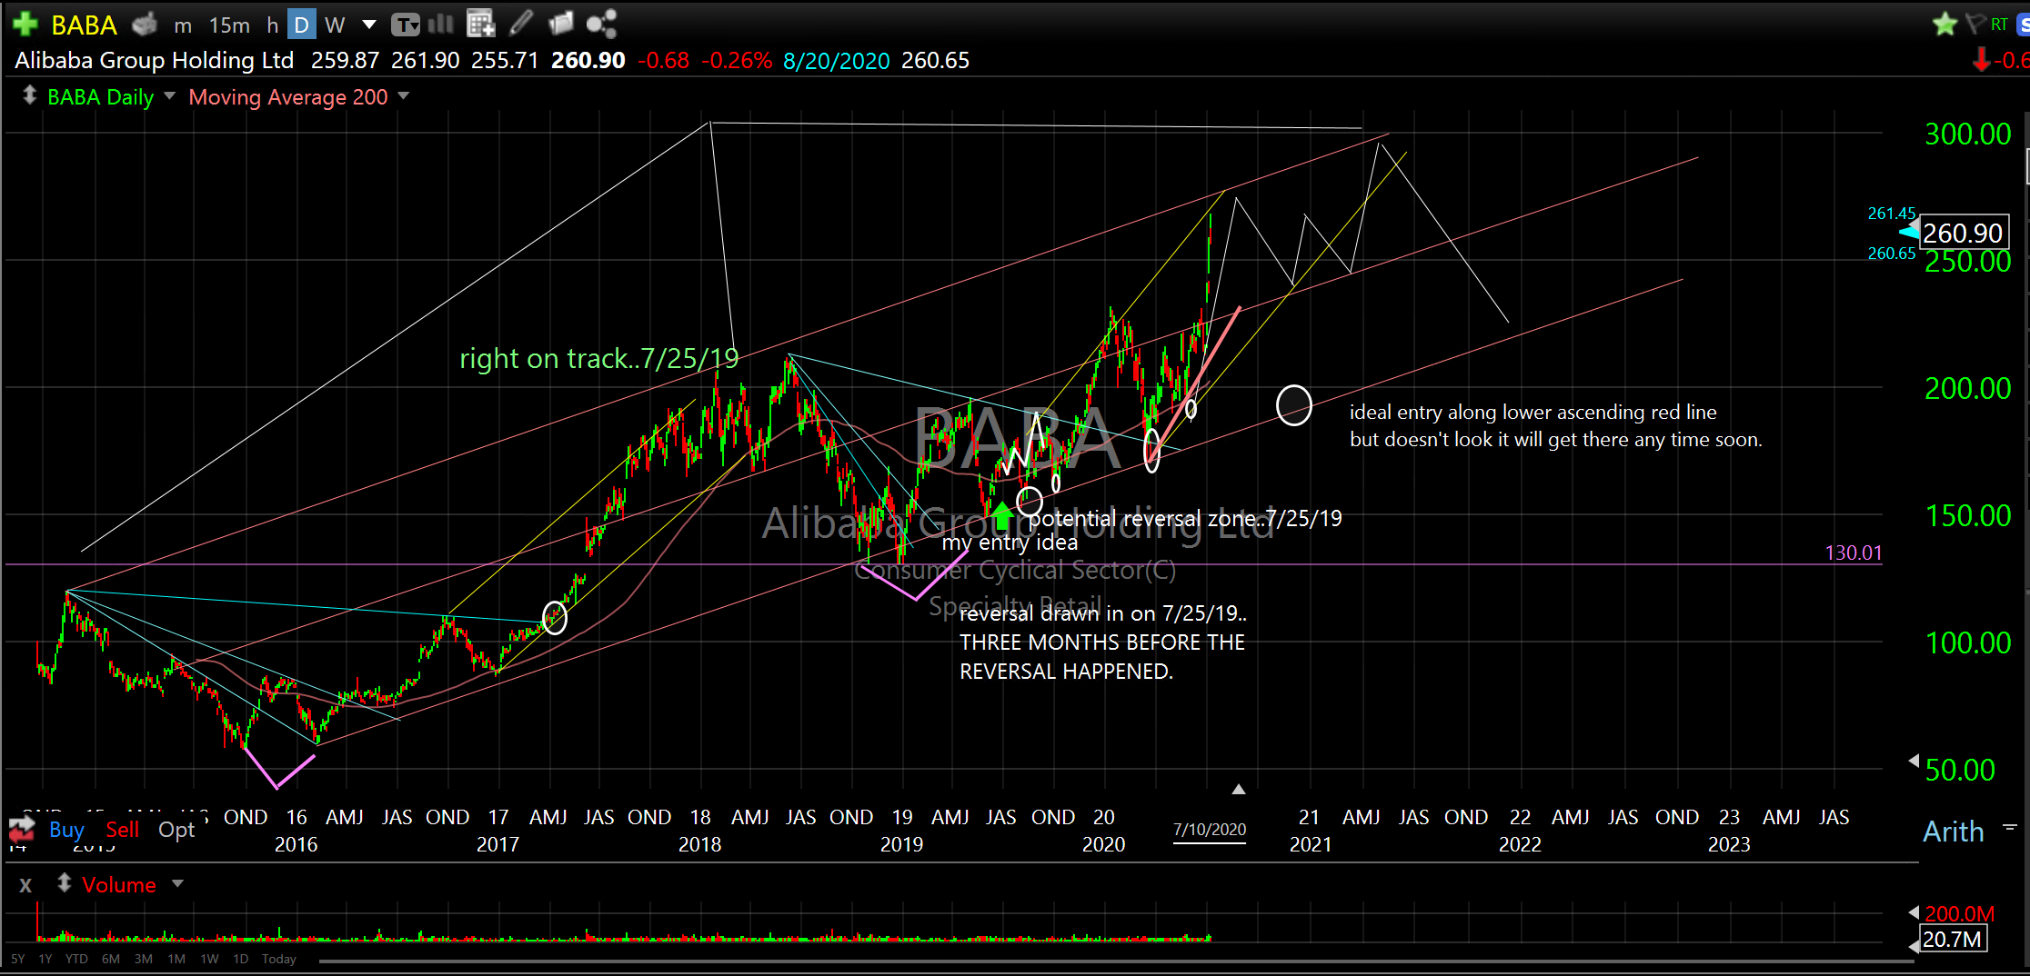Screen dimensions: 2030x976
Task: Select the YTD time range
Action: pyautogui.click(x=76, y=959)
